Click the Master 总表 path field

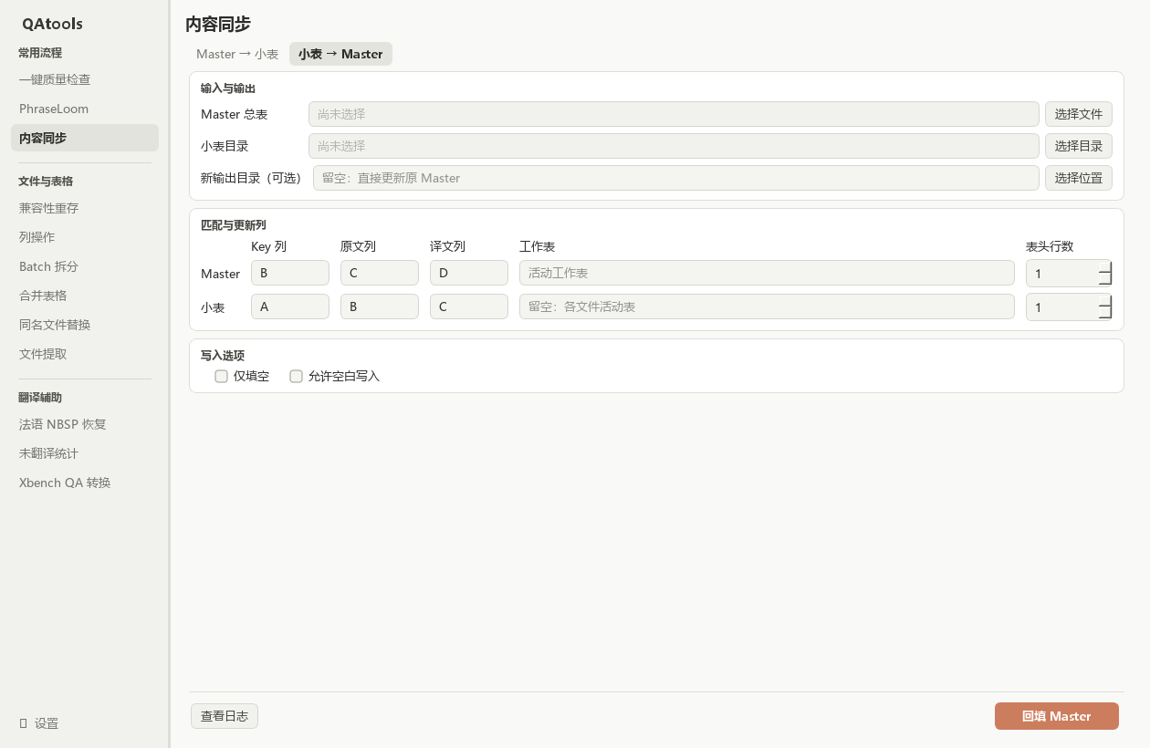(x=674, y=114)
